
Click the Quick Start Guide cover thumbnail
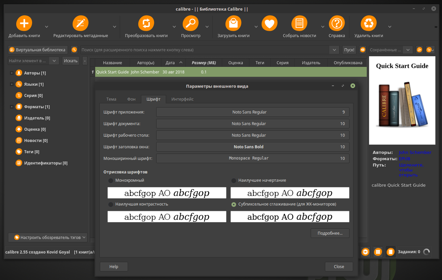(x=402, y=100)
